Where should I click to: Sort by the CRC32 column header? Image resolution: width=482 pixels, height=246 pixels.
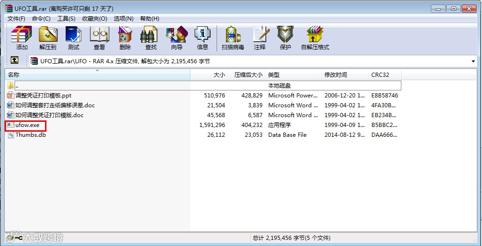384,75
